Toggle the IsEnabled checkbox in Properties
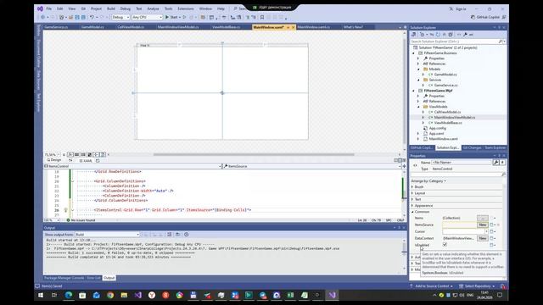 445,245
